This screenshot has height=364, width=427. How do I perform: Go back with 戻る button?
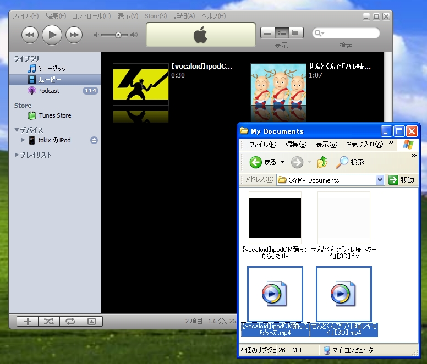click(263, 162)
